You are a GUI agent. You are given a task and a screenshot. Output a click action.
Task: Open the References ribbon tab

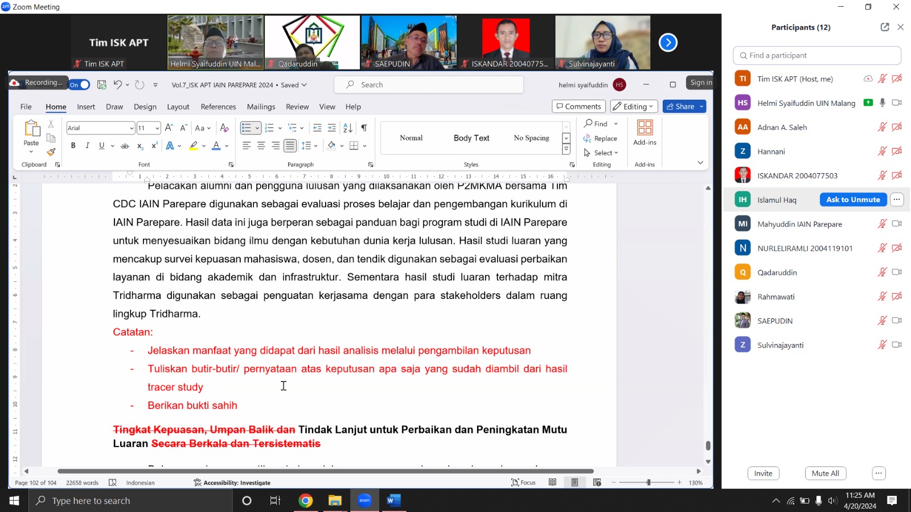(218, 107)
